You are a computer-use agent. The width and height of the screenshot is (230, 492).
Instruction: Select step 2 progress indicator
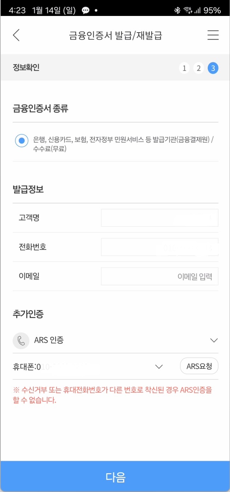coord(199,68)
